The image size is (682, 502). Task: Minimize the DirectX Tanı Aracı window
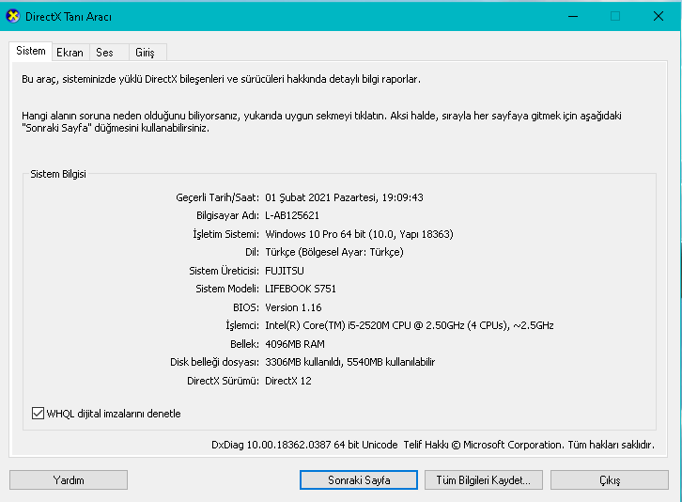coord(573,16)
